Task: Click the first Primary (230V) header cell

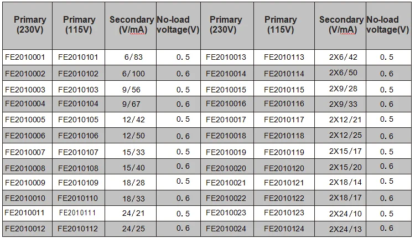Action: point(27,25)
